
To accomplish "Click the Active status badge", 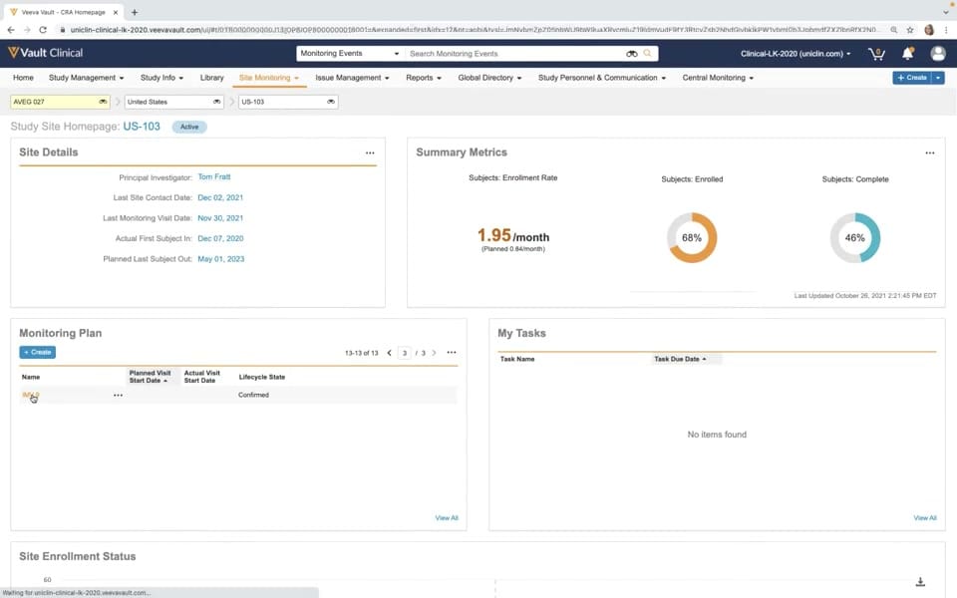I will pyautogui.click(x=189, y=127).
